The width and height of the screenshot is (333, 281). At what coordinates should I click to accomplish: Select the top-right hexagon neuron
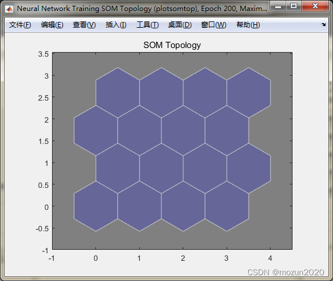[249, 93]
